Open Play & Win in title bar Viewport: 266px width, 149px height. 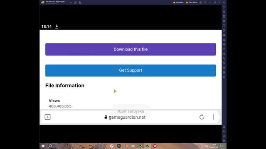coord(192,2)
